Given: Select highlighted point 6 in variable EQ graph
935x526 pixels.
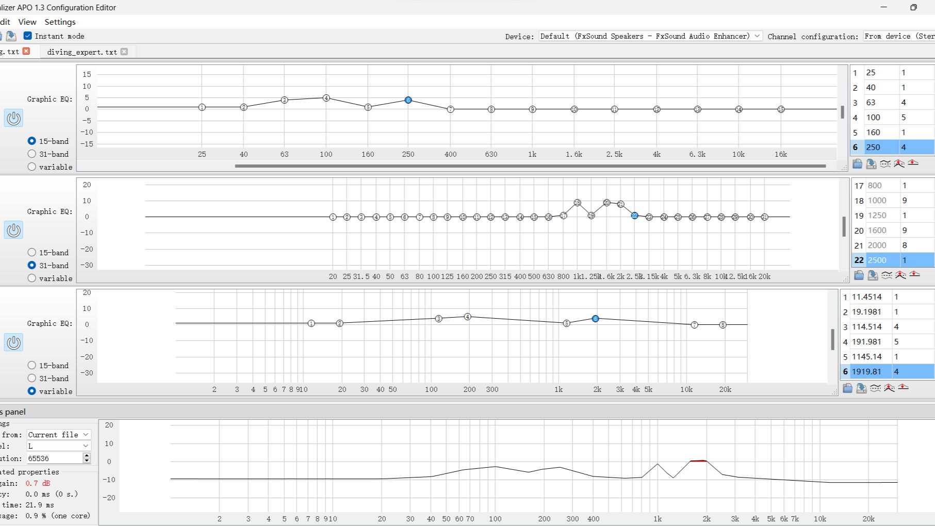Looking at the screenshot, I should [x=595, y=319].
